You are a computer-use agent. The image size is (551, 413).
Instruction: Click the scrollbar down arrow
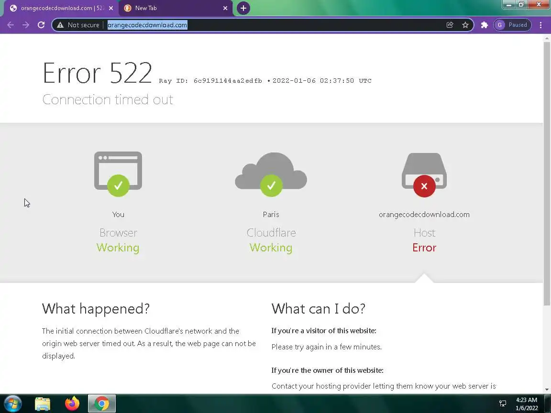click(547, 390)
